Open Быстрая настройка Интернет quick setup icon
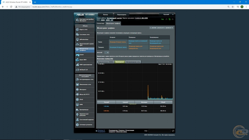This screenshot has width=249, height=140. click(77, 20)
